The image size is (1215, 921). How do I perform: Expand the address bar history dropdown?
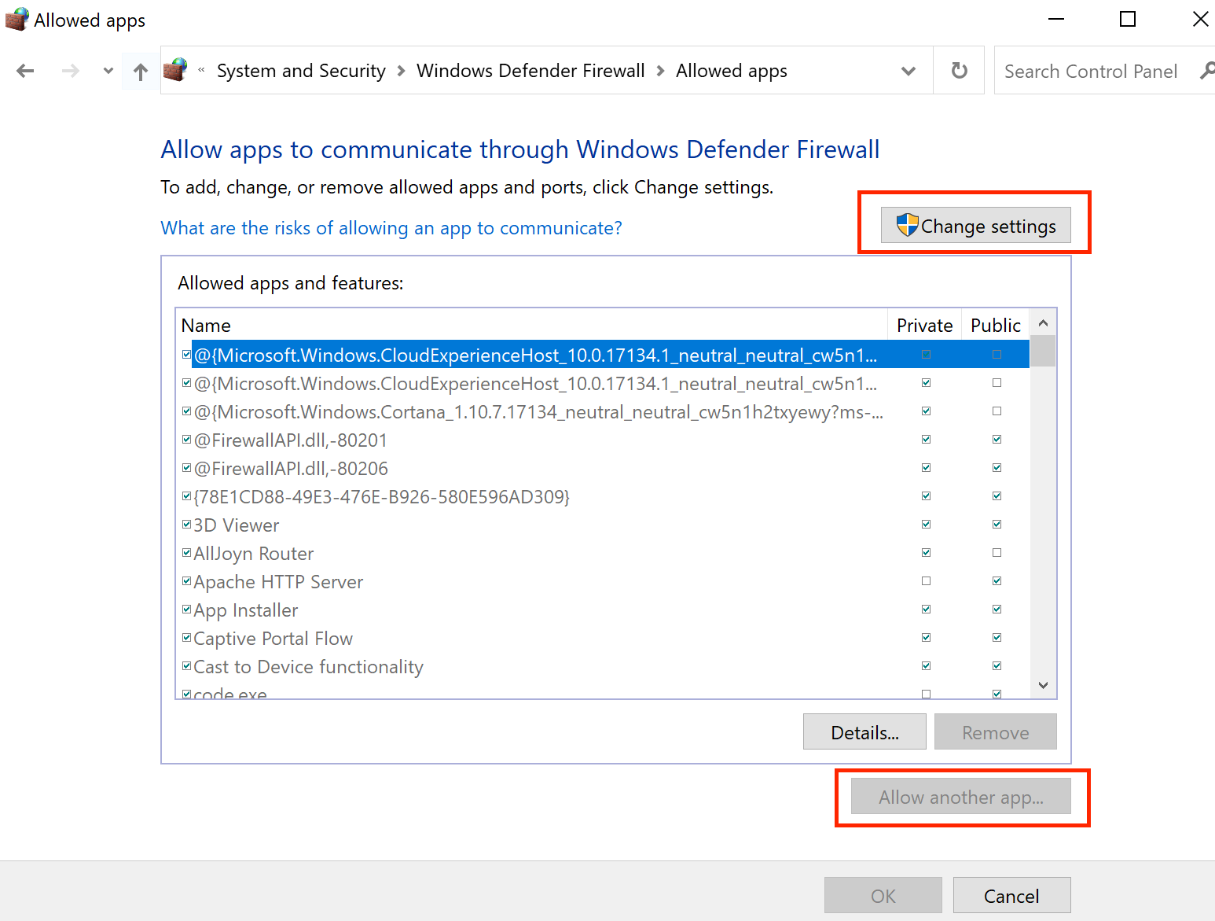click(x=908, y=71)
